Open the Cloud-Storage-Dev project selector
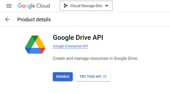 pyautogui.click(x=86, y=6)
